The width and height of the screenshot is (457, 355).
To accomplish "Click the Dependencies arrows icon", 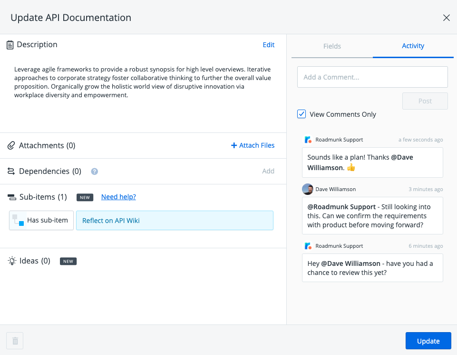I will pyautogui.click(x=11, y=171).
